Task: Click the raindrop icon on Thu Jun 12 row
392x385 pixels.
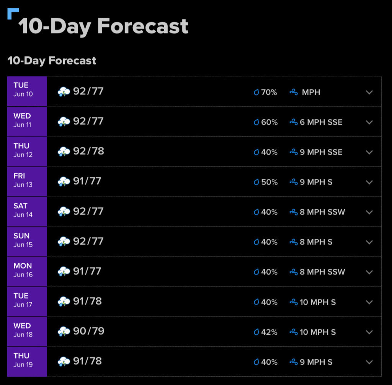Action: click(x=256, y=152)
